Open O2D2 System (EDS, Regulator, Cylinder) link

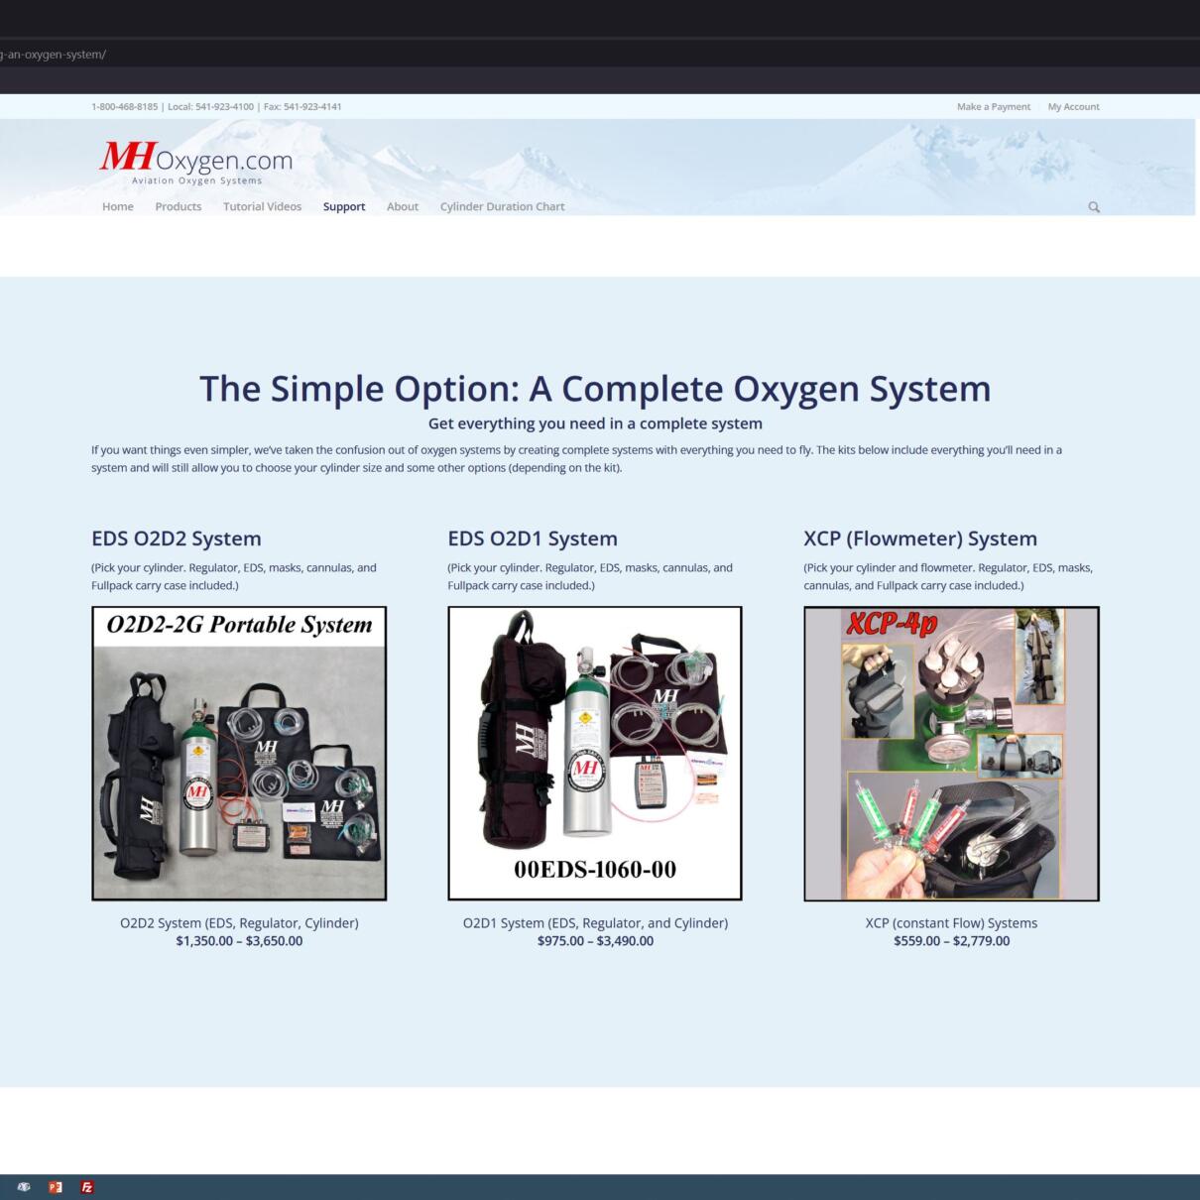click(239, 922)
